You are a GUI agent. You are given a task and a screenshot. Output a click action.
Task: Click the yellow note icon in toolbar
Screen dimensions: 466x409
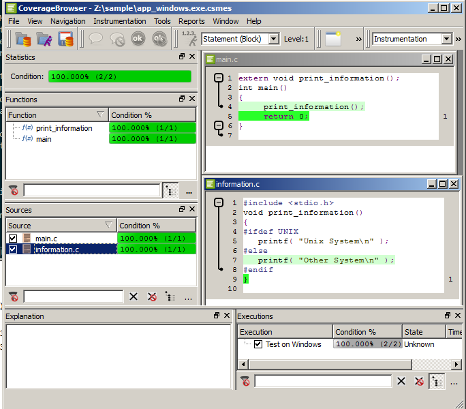(x=332, y=39)
